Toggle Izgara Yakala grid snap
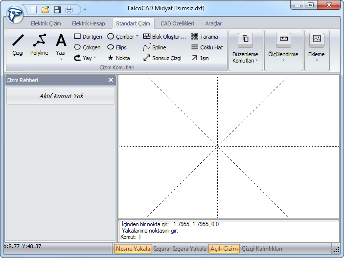Viewport: 344px width, 258px height. [189, 249]
